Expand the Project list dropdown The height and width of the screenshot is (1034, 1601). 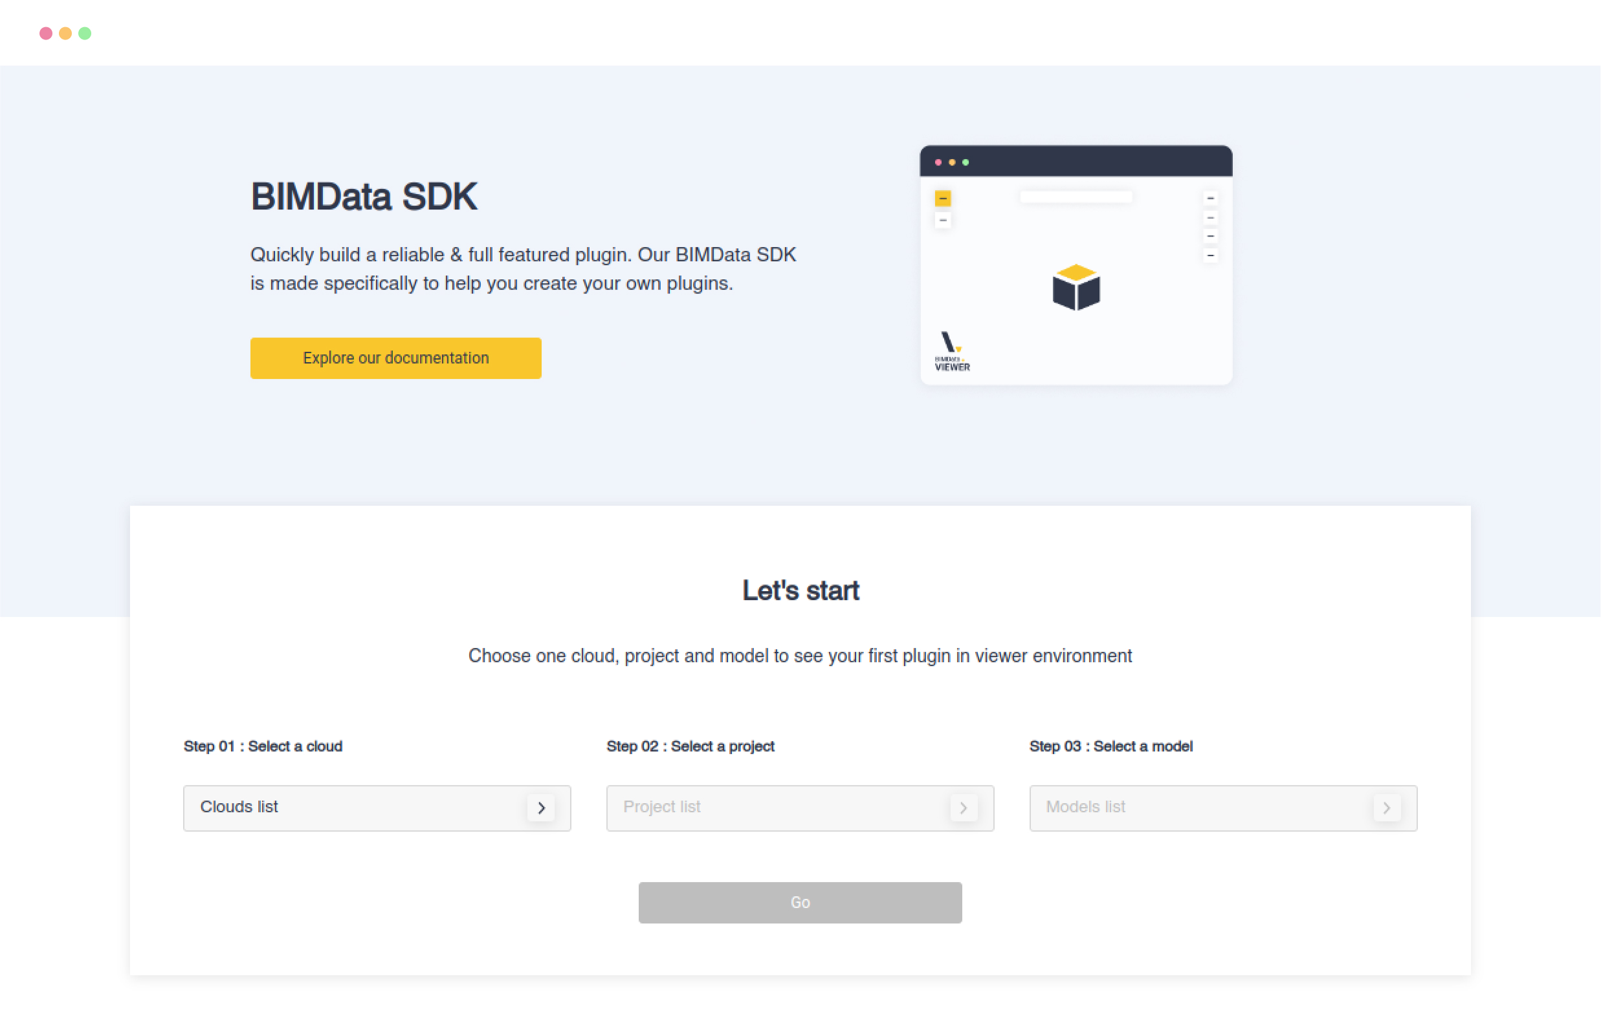964,808
